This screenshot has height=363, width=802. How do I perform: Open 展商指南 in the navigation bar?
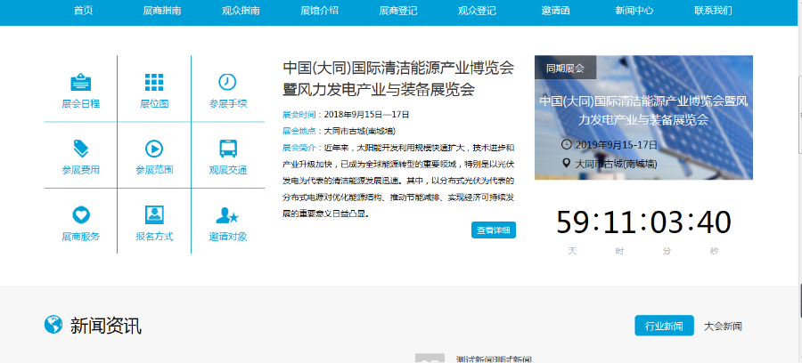click(162, 11)
